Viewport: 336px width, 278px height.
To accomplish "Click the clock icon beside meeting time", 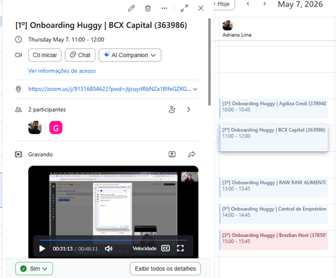I will tap(18, 40).
